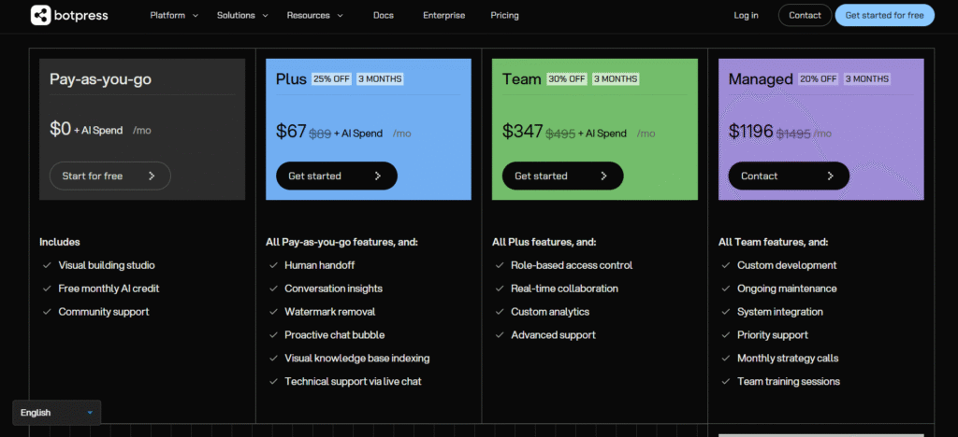Click checkmark beside Community support

point(47,312)
